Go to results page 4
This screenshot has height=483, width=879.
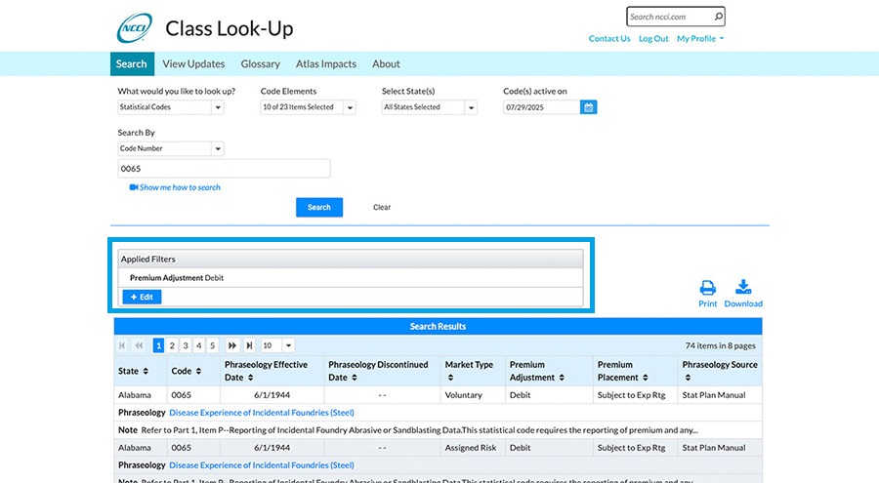pyautogui.click(x=199, y=345)
